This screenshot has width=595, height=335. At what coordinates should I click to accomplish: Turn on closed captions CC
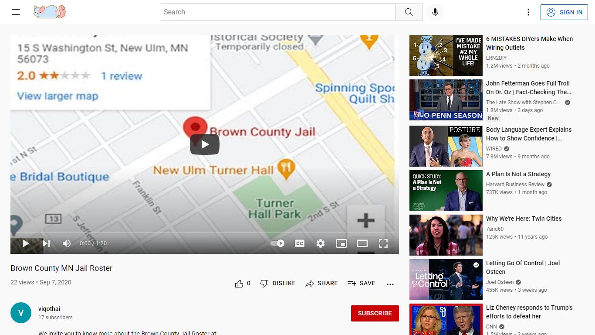pos(300,243)
